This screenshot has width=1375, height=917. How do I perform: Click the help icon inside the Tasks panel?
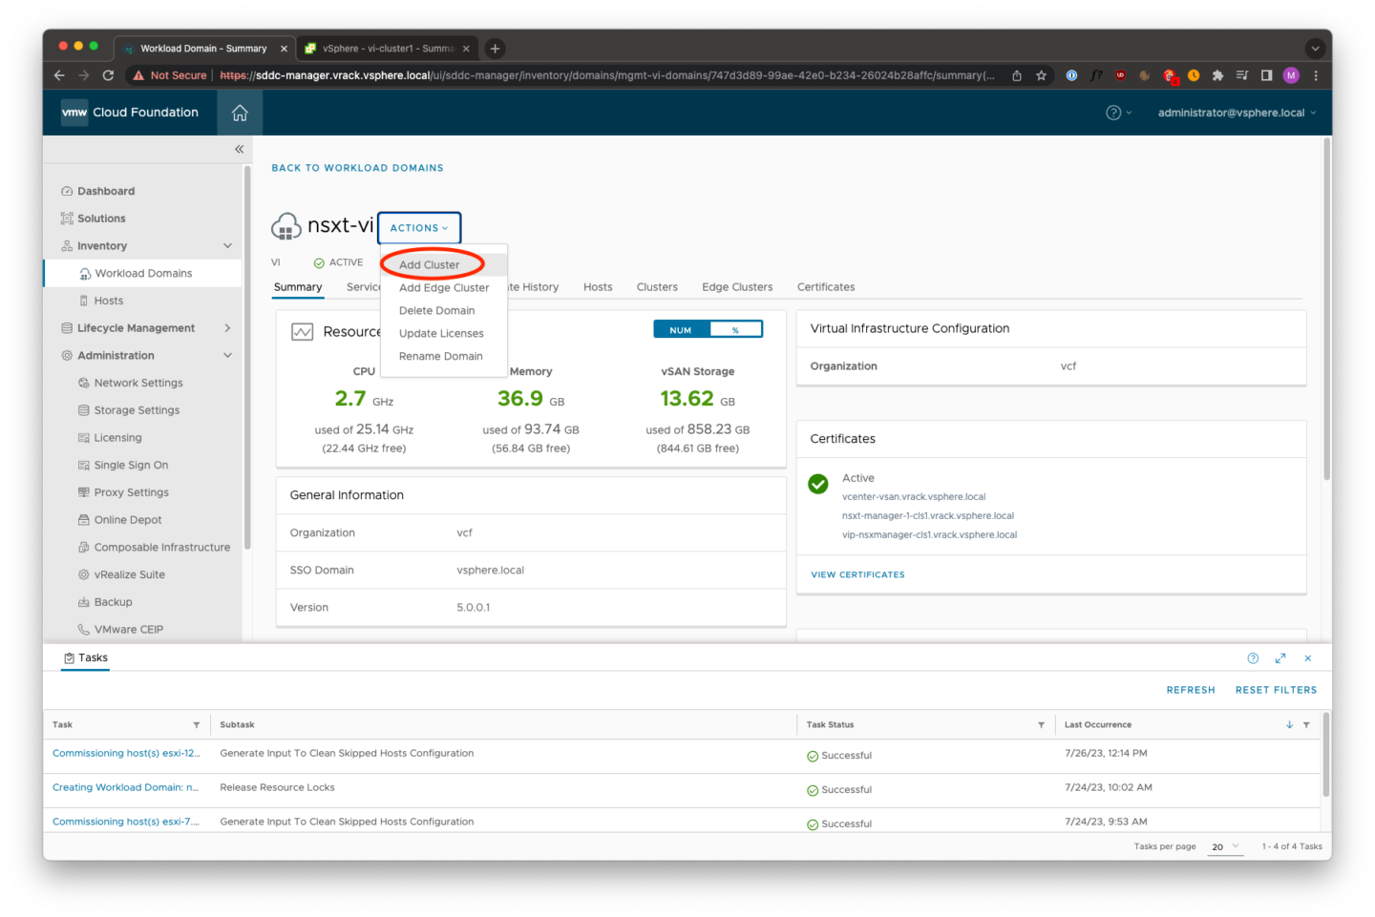point(1253,657)
